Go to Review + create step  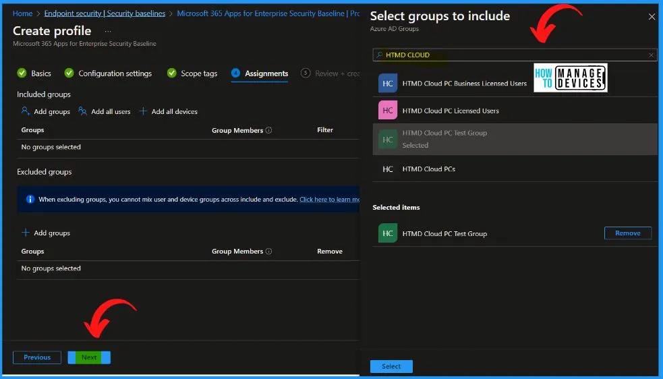click(x=330, y=74)
